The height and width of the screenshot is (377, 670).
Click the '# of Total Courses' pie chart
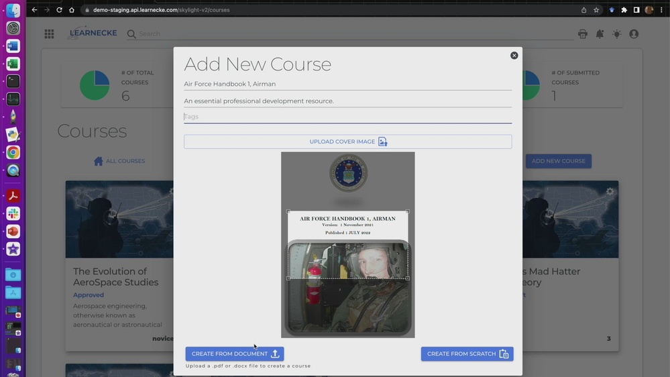pyautogui.click(x=95, y=85)
